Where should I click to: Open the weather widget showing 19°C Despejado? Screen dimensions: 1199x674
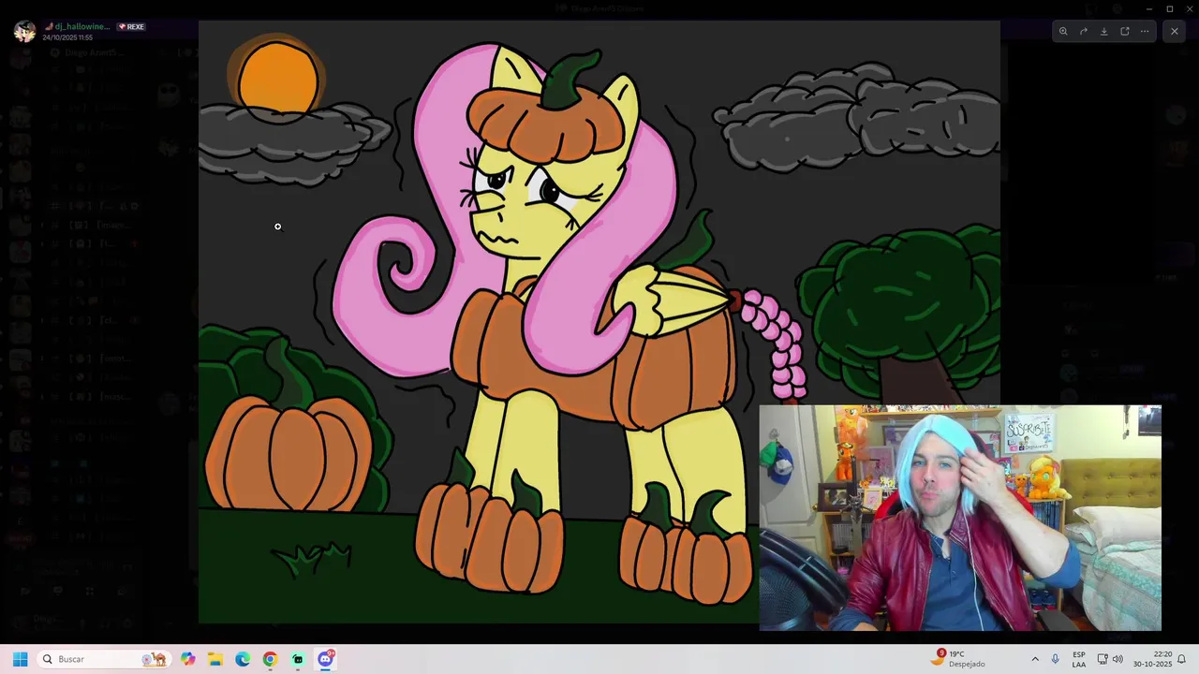pos(958,659)
